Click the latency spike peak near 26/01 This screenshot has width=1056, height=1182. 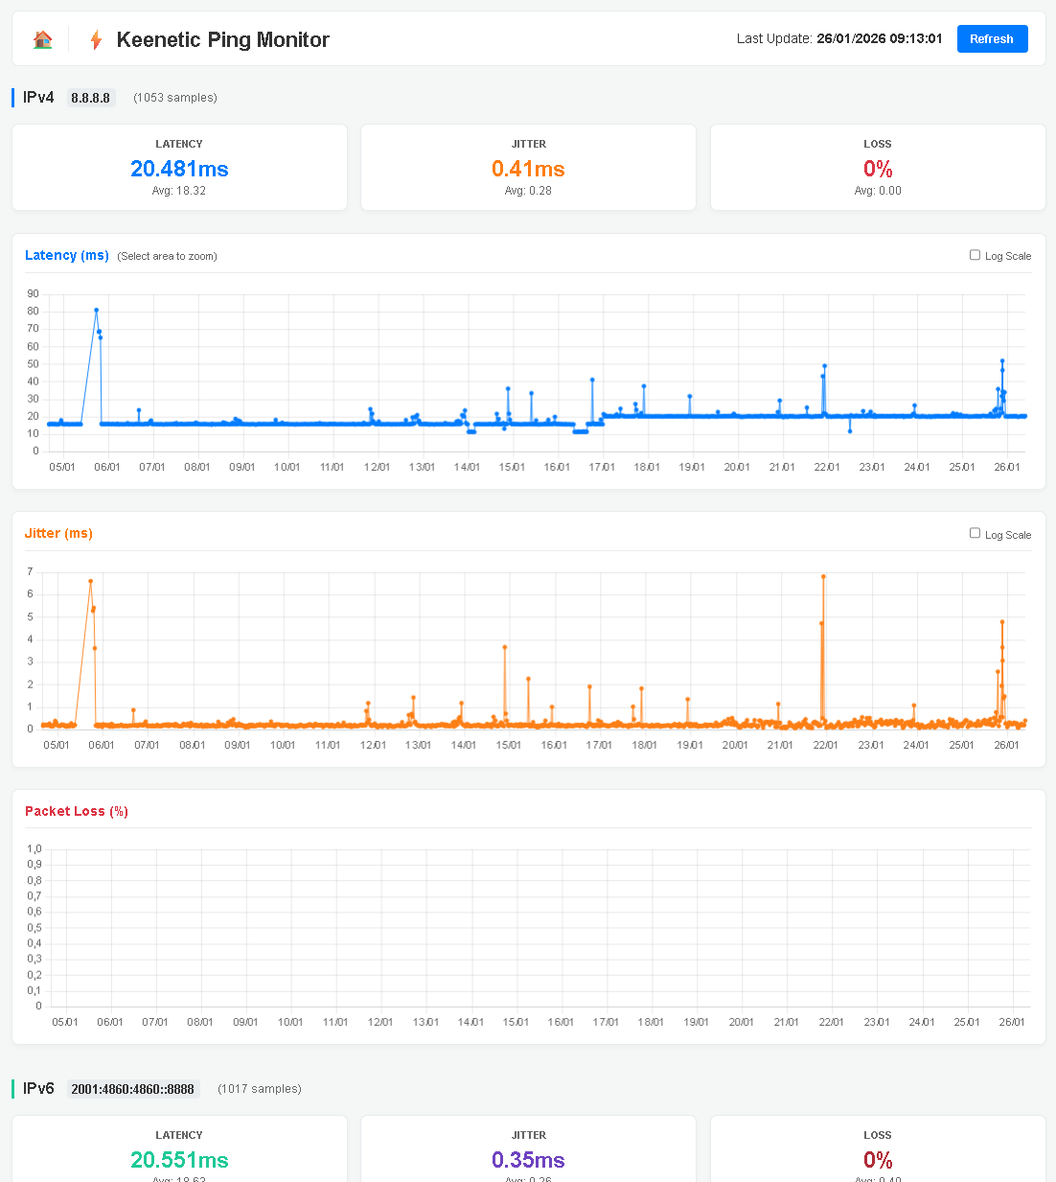coord(1002,361)
